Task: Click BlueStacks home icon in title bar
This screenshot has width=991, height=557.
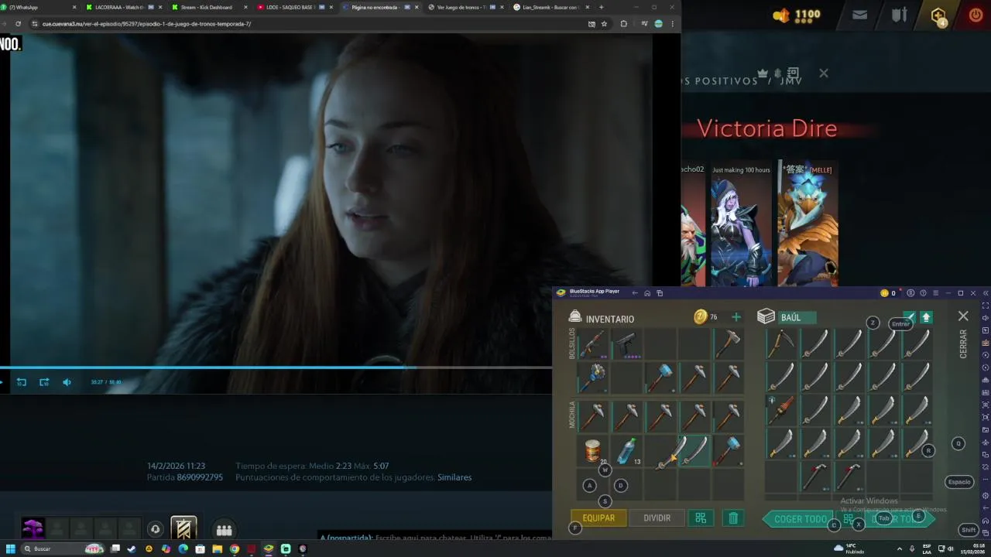Action: (647, 293)
